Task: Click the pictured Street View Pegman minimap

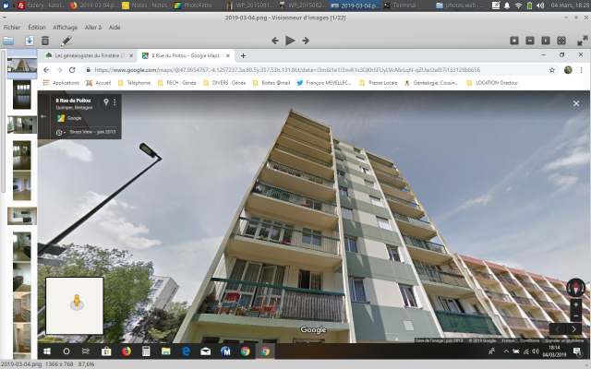Action: point(75,305)
